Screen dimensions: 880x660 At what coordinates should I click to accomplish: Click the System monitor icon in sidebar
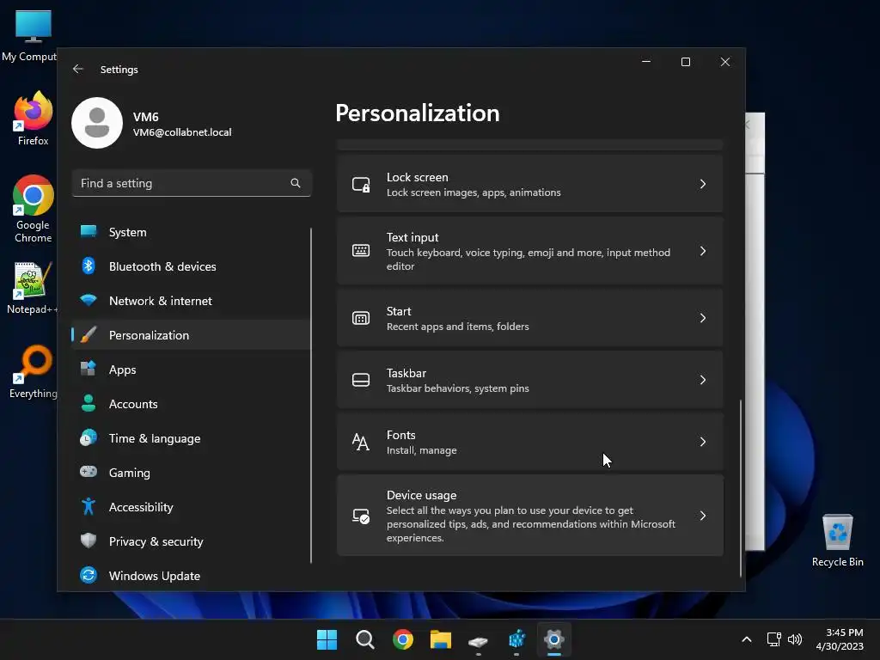pyautogui.click(x=89, y=231)
